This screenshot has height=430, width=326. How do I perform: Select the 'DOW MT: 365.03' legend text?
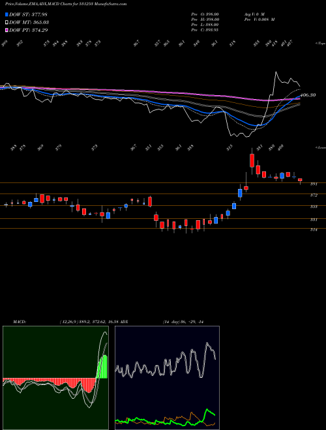coord(29,22)
